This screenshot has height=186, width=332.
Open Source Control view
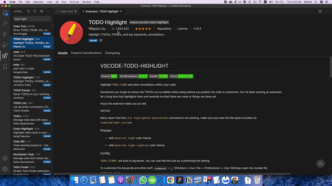5,34
